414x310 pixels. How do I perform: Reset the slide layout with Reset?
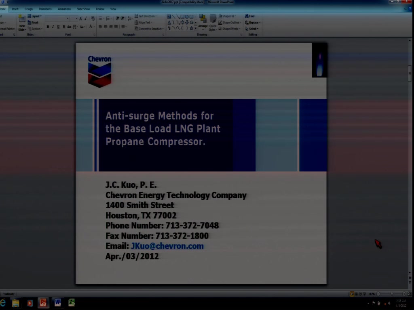click(x=33, y=23)
